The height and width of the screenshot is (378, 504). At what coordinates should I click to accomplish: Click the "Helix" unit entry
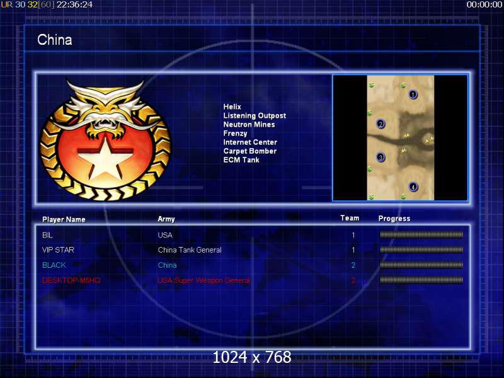232,106
